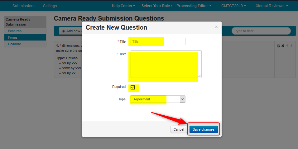The height and width of the screenshot is (149, 298).
Task: Click the edit question pencil icon
Action: (x=278, y=46)
